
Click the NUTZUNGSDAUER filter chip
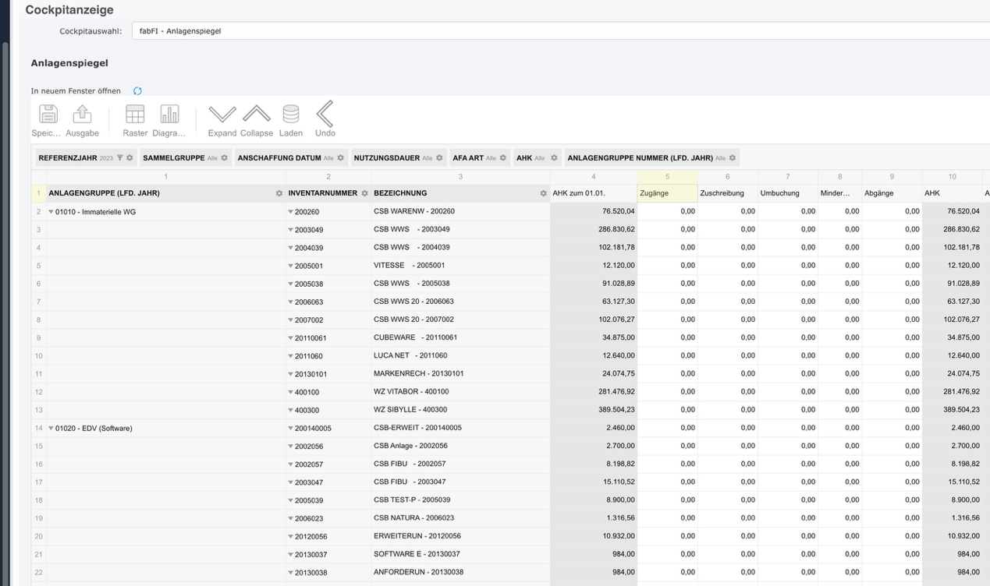(387, 158)
